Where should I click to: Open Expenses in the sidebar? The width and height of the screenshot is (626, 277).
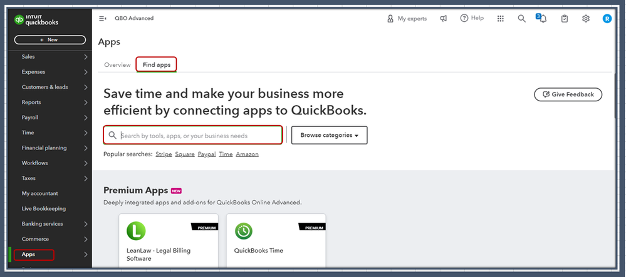34,72
